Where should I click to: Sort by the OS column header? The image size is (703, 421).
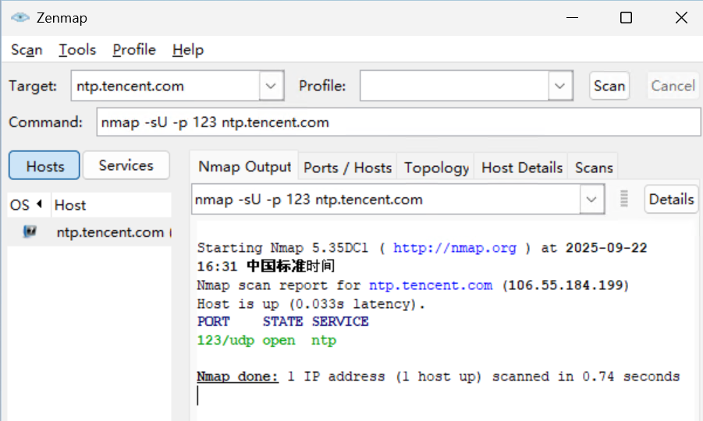tap(29, 205)
